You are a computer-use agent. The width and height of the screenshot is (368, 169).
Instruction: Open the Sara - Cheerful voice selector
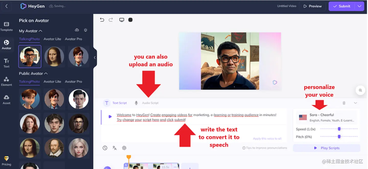click(327, 117)
